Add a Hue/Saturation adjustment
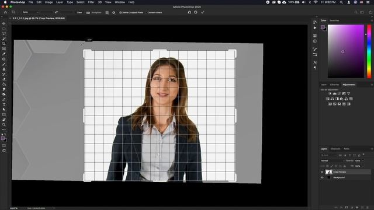 pyautogui.click(x=327, y=99)
